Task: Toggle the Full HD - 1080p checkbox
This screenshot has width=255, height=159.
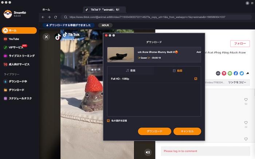Action: 196,79
